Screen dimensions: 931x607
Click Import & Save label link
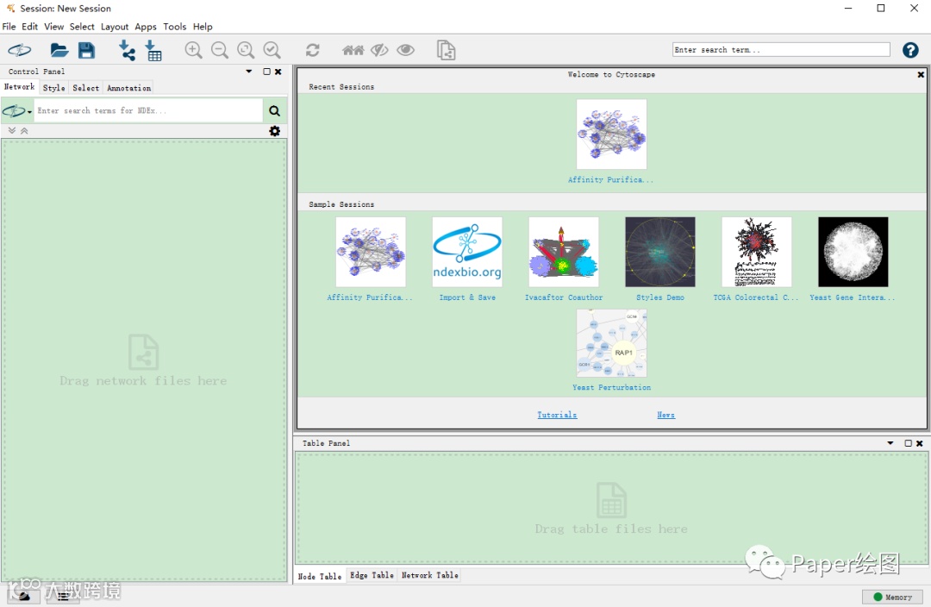click(467, 297)
